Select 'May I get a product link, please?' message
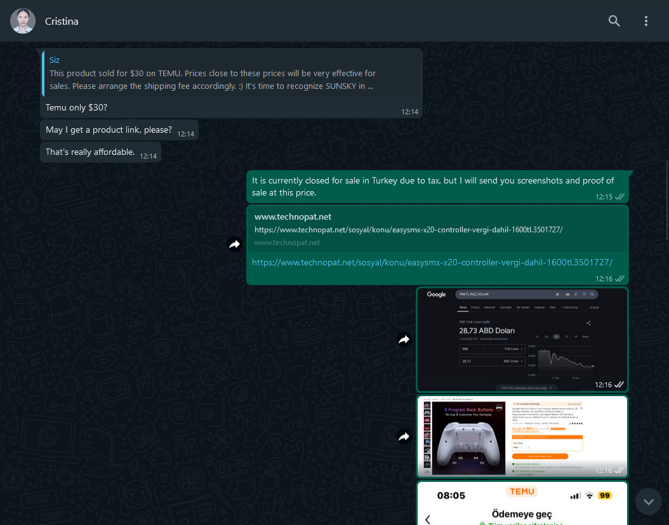Image resolution: width=669 pixels, height=525 pixels. click(x=109, y=130)
